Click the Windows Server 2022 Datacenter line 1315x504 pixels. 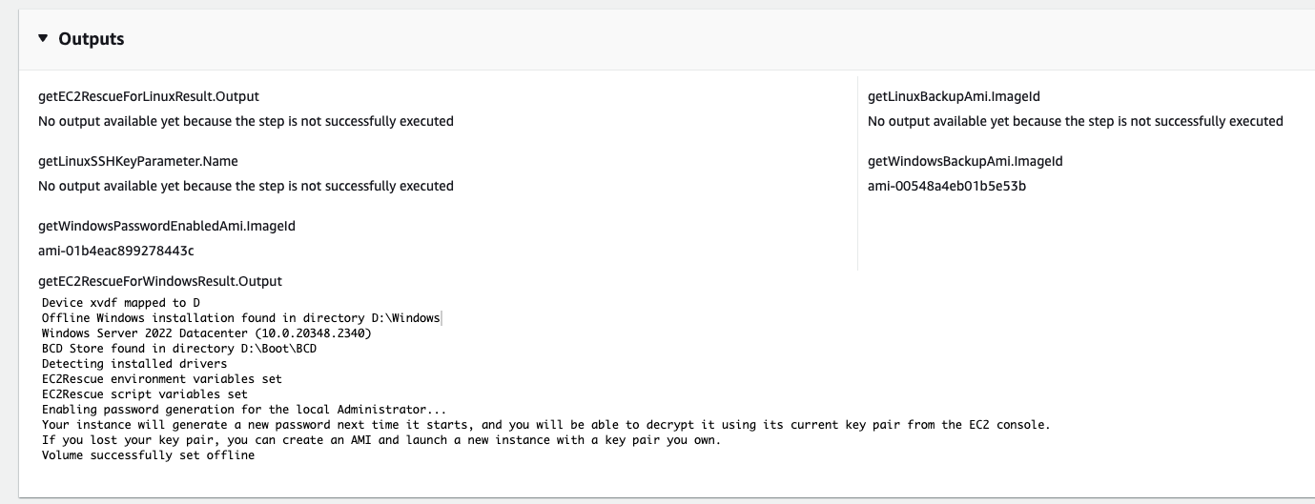207,333
